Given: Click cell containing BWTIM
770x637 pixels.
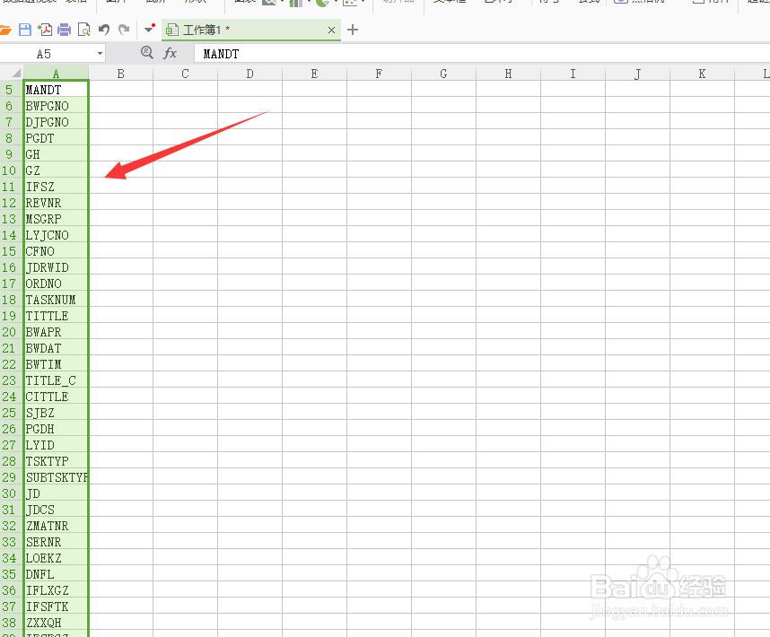Looking at the screenshot, I should click(x=56, y=364).
